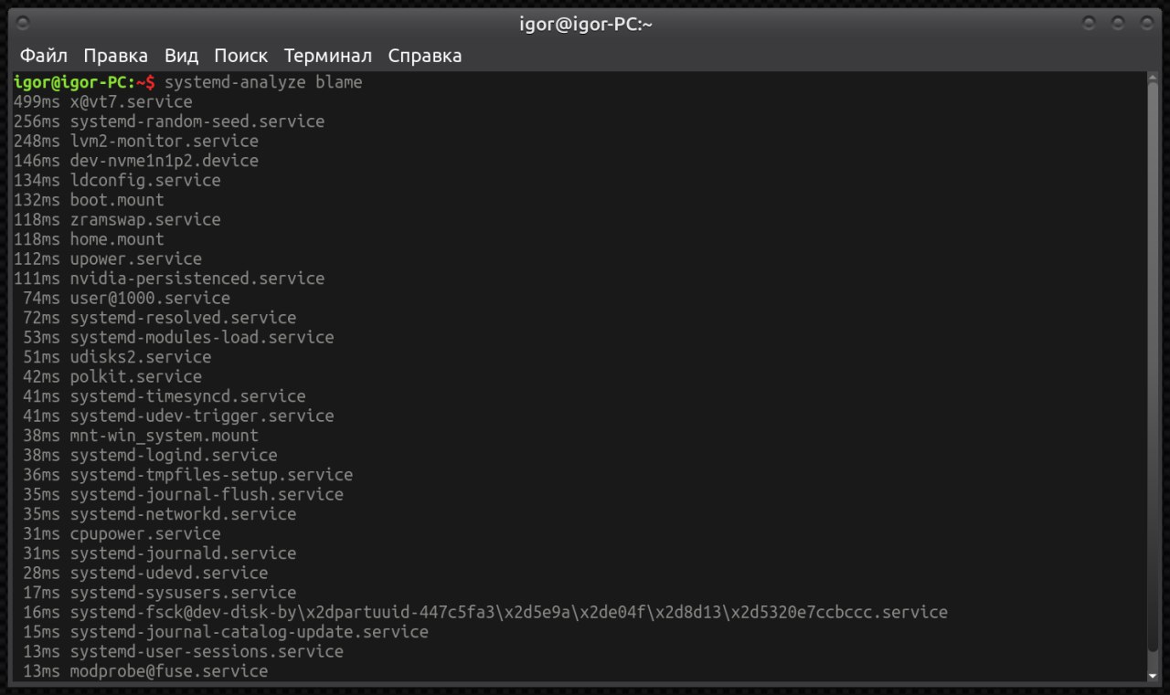1170x695 pixels.
Task: Click the scrollbar up arrow
Action: [x=1153, y=79]
